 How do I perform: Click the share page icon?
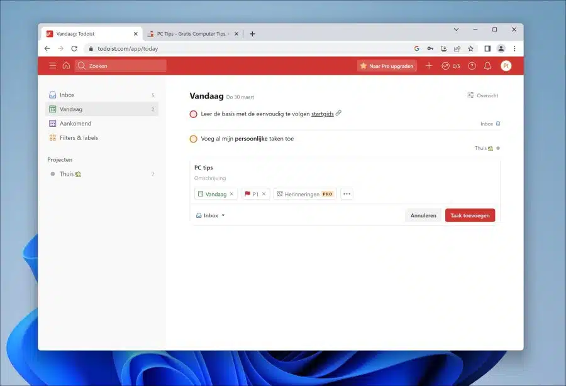pyautogui.click(x=457, y=49)
